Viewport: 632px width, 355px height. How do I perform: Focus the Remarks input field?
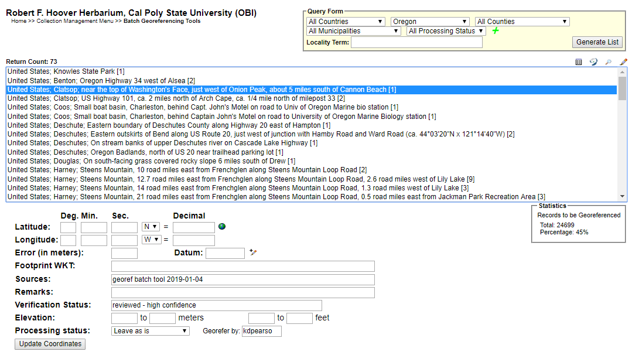click(x=243, y=292)
